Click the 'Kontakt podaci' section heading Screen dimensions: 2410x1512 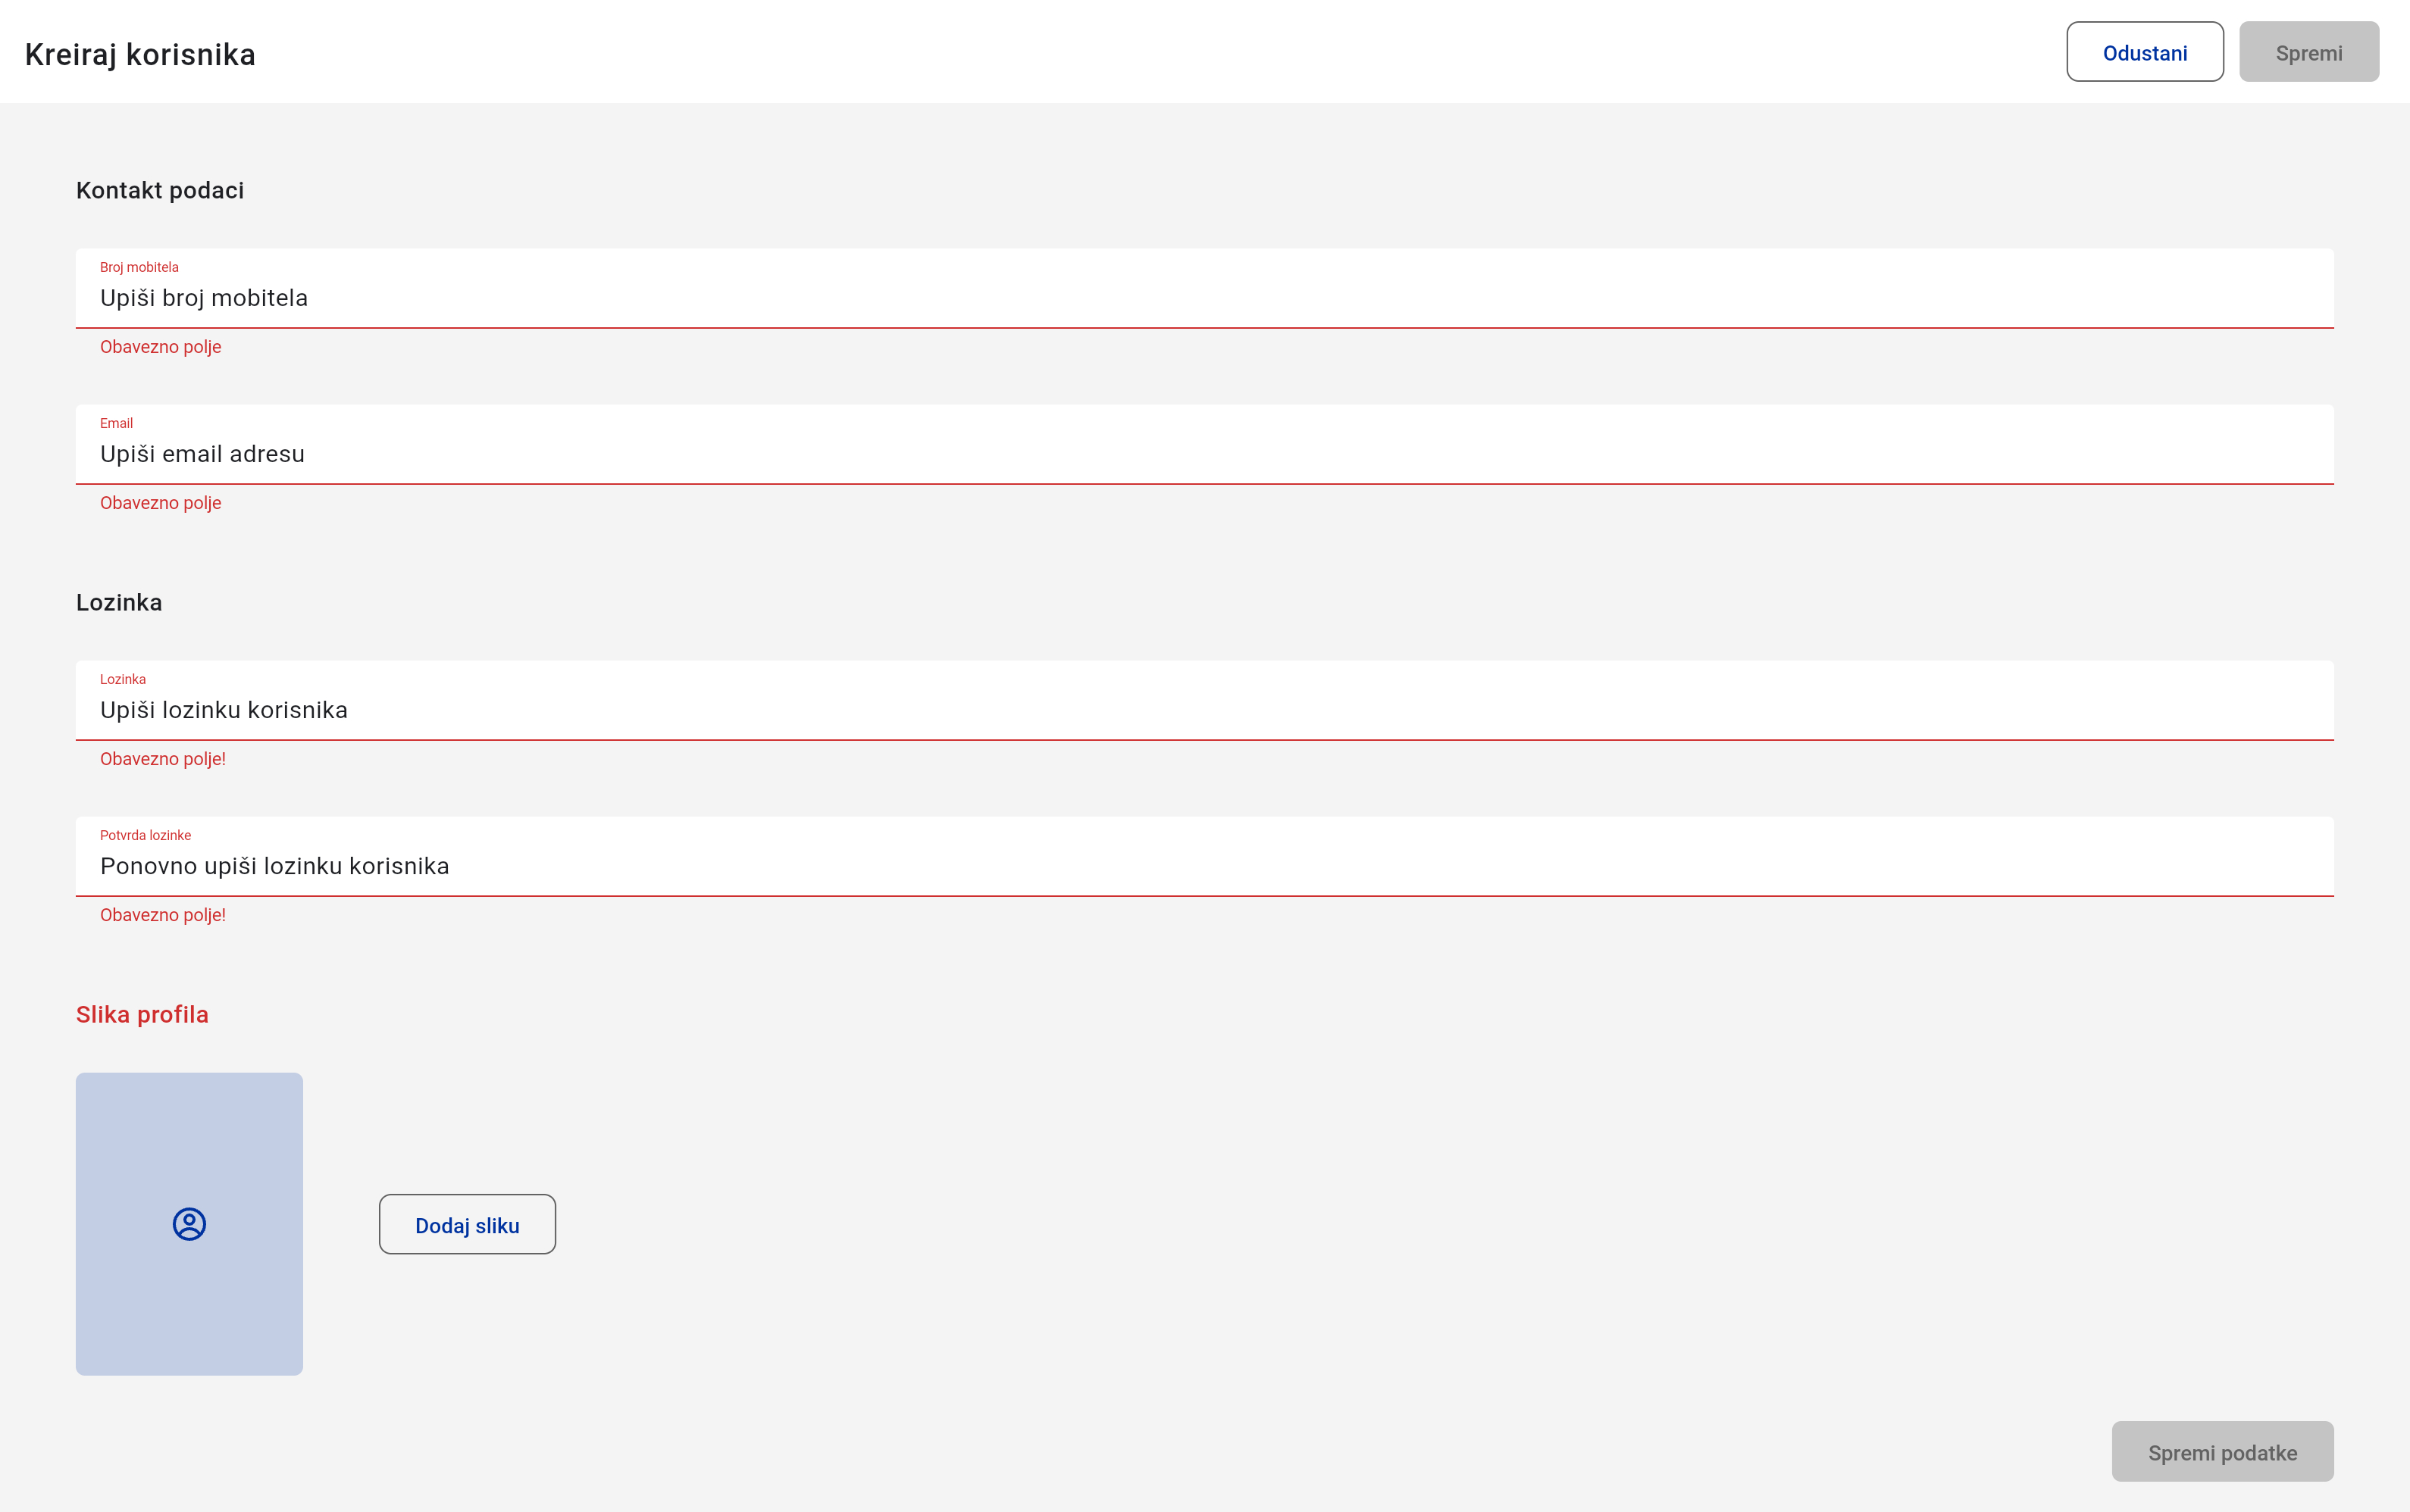[x=160, y=191]
